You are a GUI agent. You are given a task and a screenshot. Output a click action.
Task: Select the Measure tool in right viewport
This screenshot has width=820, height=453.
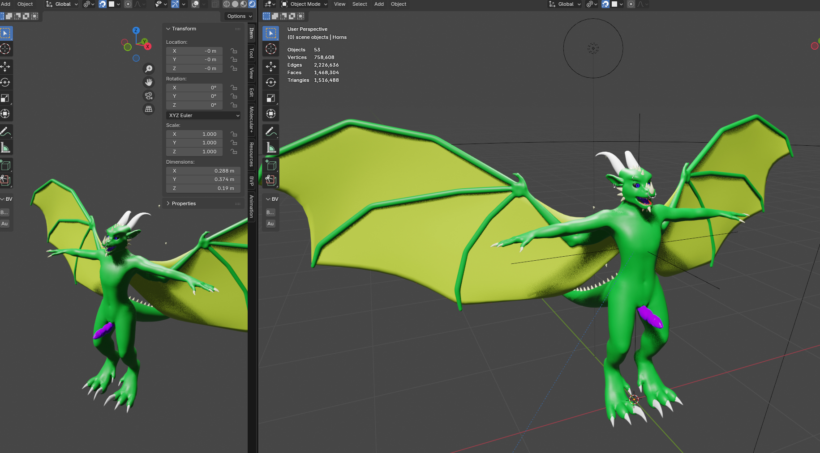click(x=271, y=147)
